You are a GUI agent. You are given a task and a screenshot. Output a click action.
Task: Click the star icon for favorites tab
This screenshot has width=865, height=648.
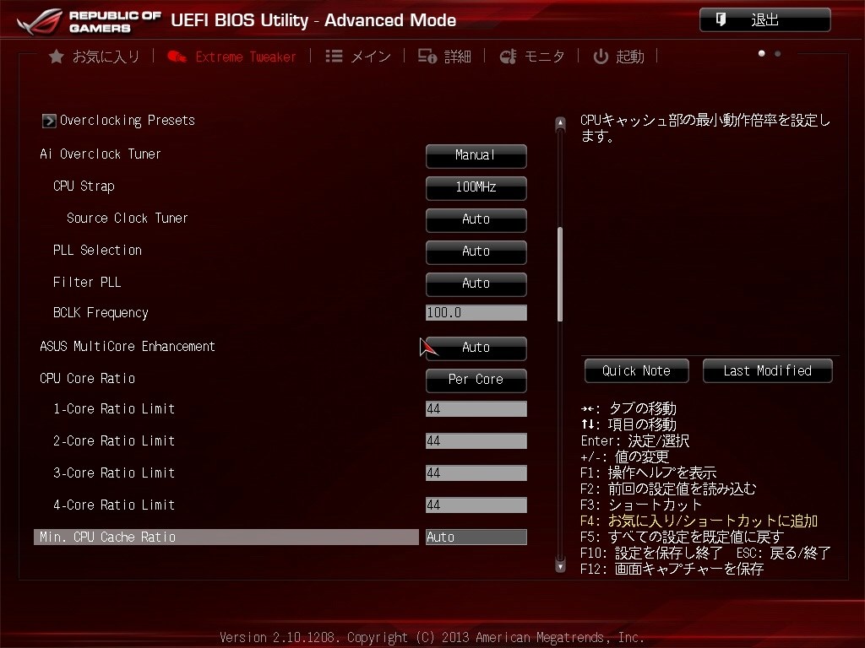pos(57,57)
